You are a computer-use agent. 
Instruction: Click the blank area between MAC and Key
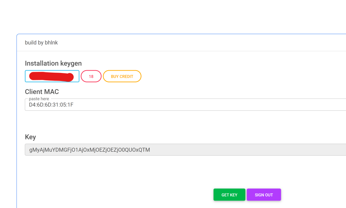pyautogui.click(x=169, y=122)
